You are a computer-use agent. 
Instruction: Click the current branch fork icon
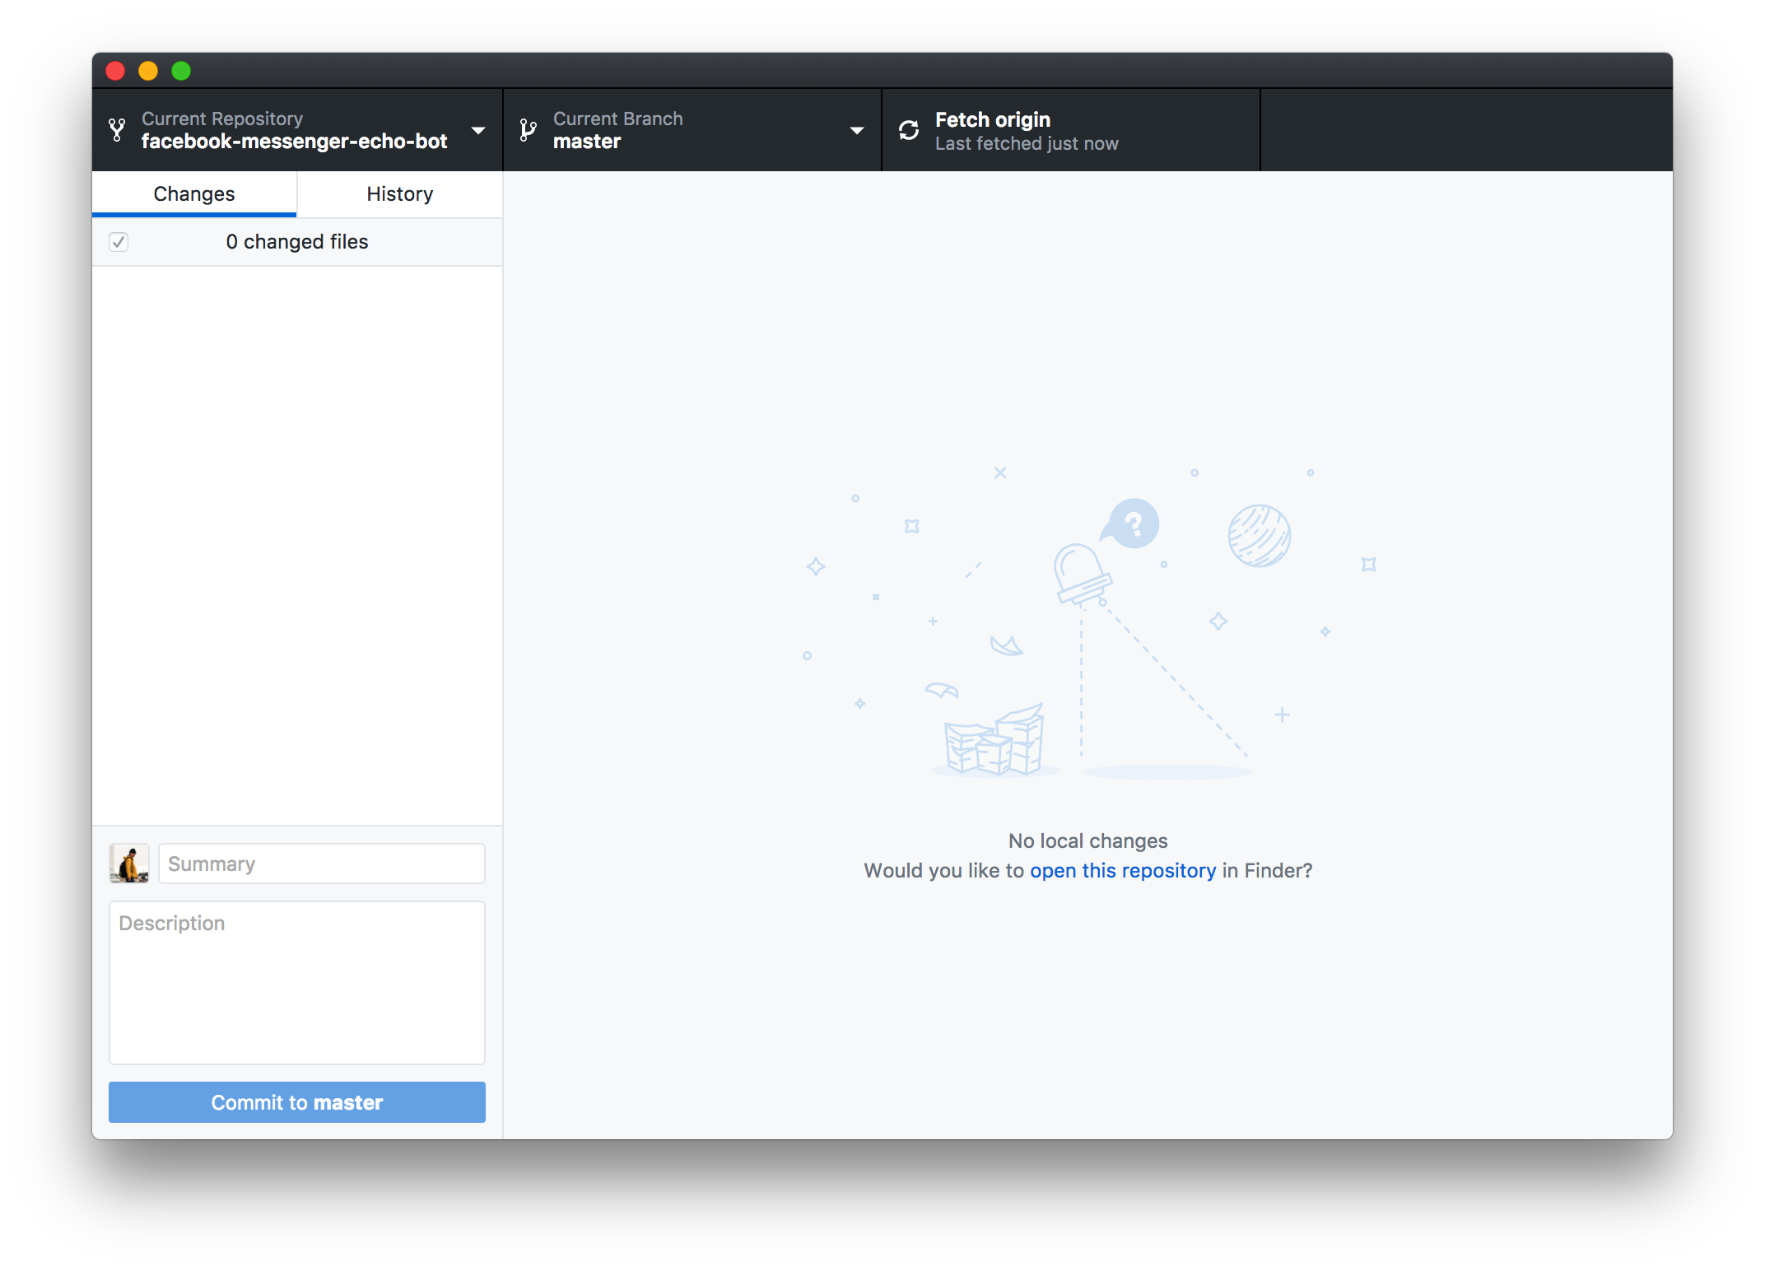click(x=536, y=130)
